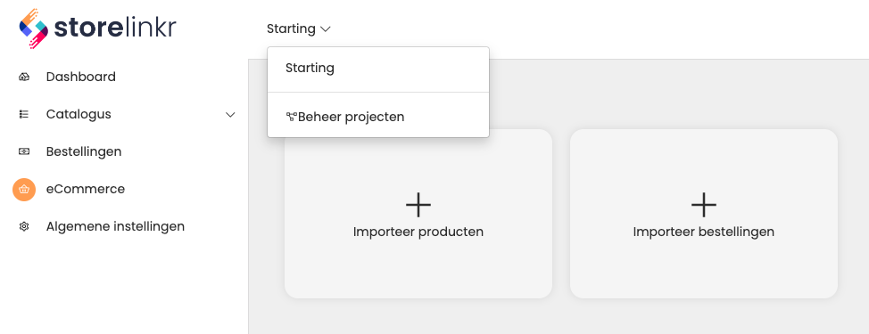Open the Starting project selector label
This screenshot has width=869, height=334.
[x=291, y=29]
